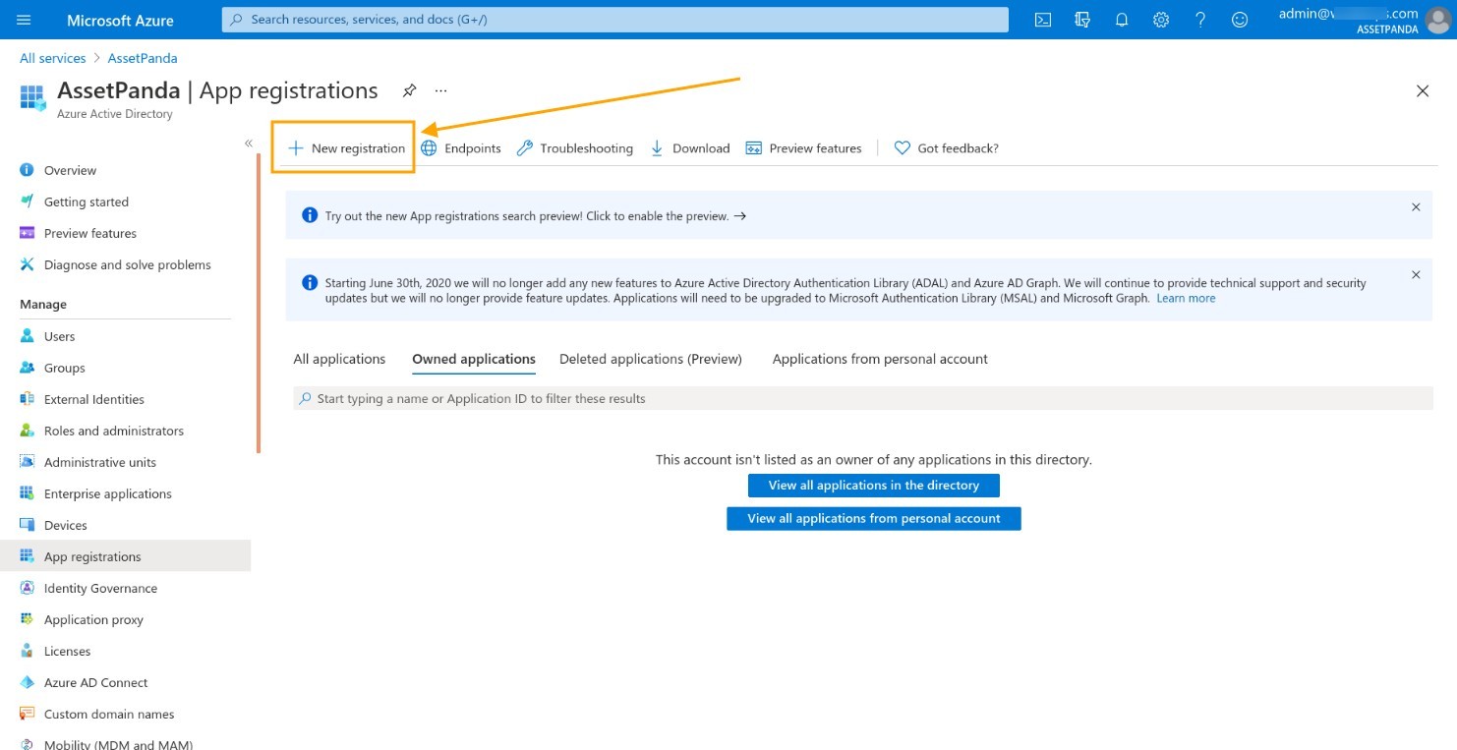
Task: Collapse the left navigation menu
Action: (249, 144)
